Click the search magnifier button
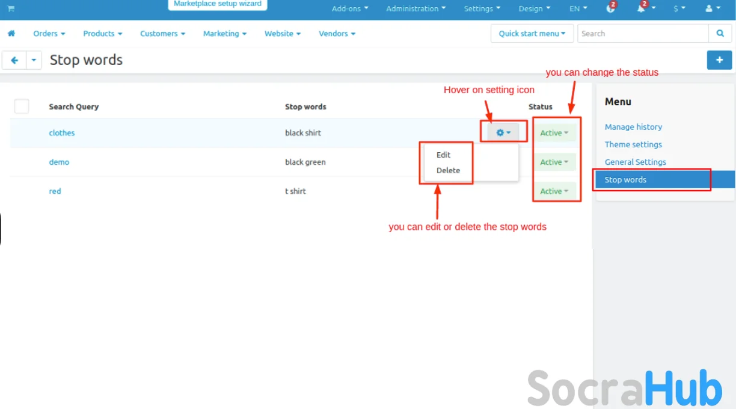Screen dimensions: 736x409 720,34
